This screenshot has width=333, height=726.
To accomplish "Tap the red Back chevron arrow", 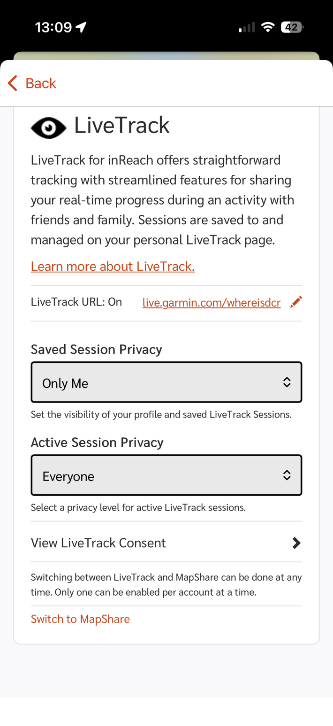I will tap(13, 83).
